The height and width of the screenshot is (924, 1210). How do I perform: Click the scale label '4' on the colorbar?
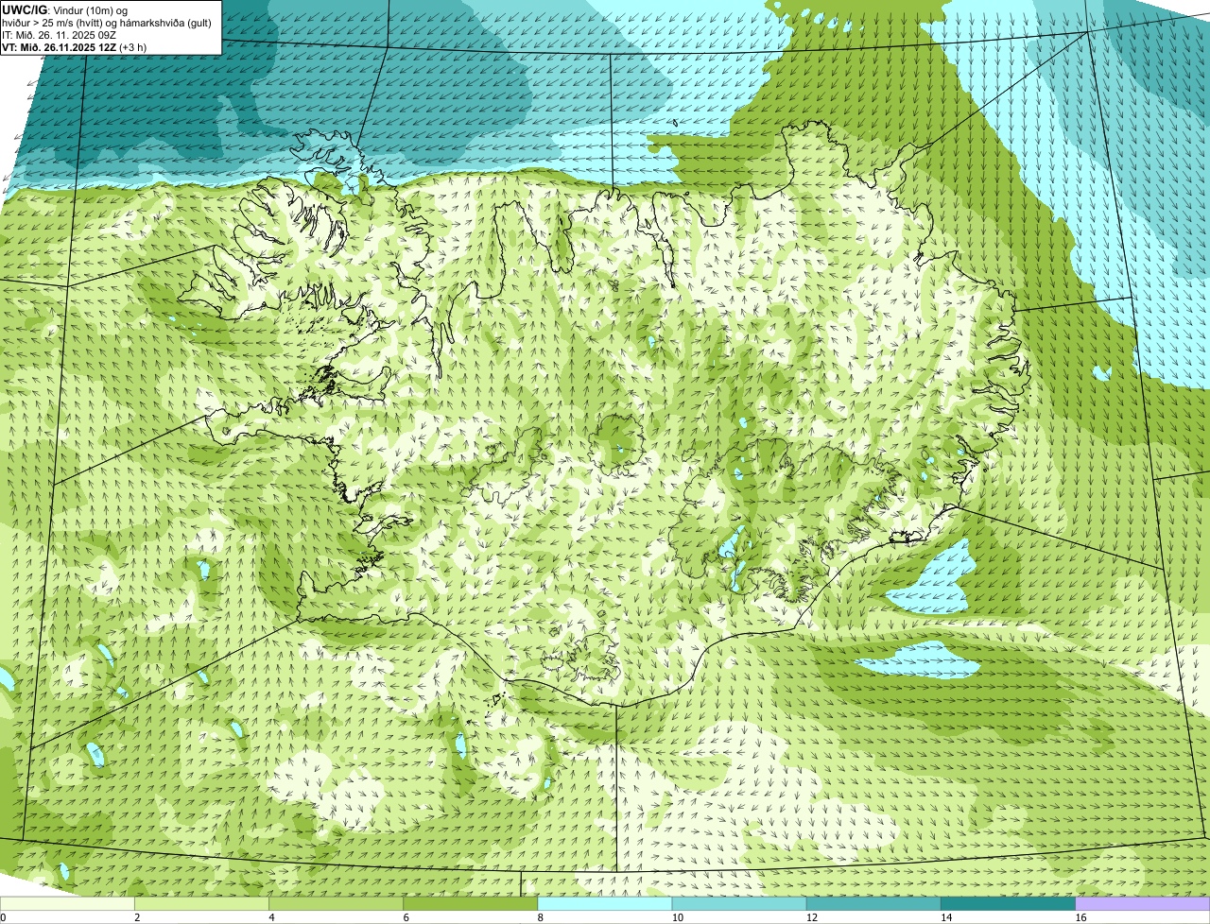click(x=271, y=917)
